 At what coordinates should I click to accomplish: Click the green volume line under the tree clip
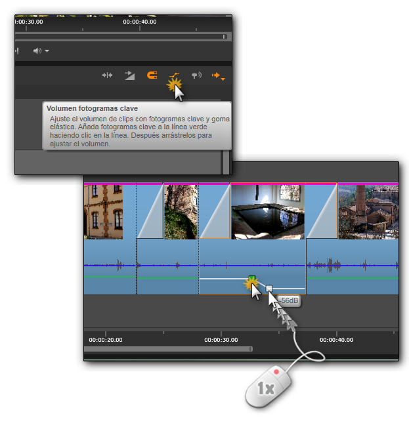[167, 278]
